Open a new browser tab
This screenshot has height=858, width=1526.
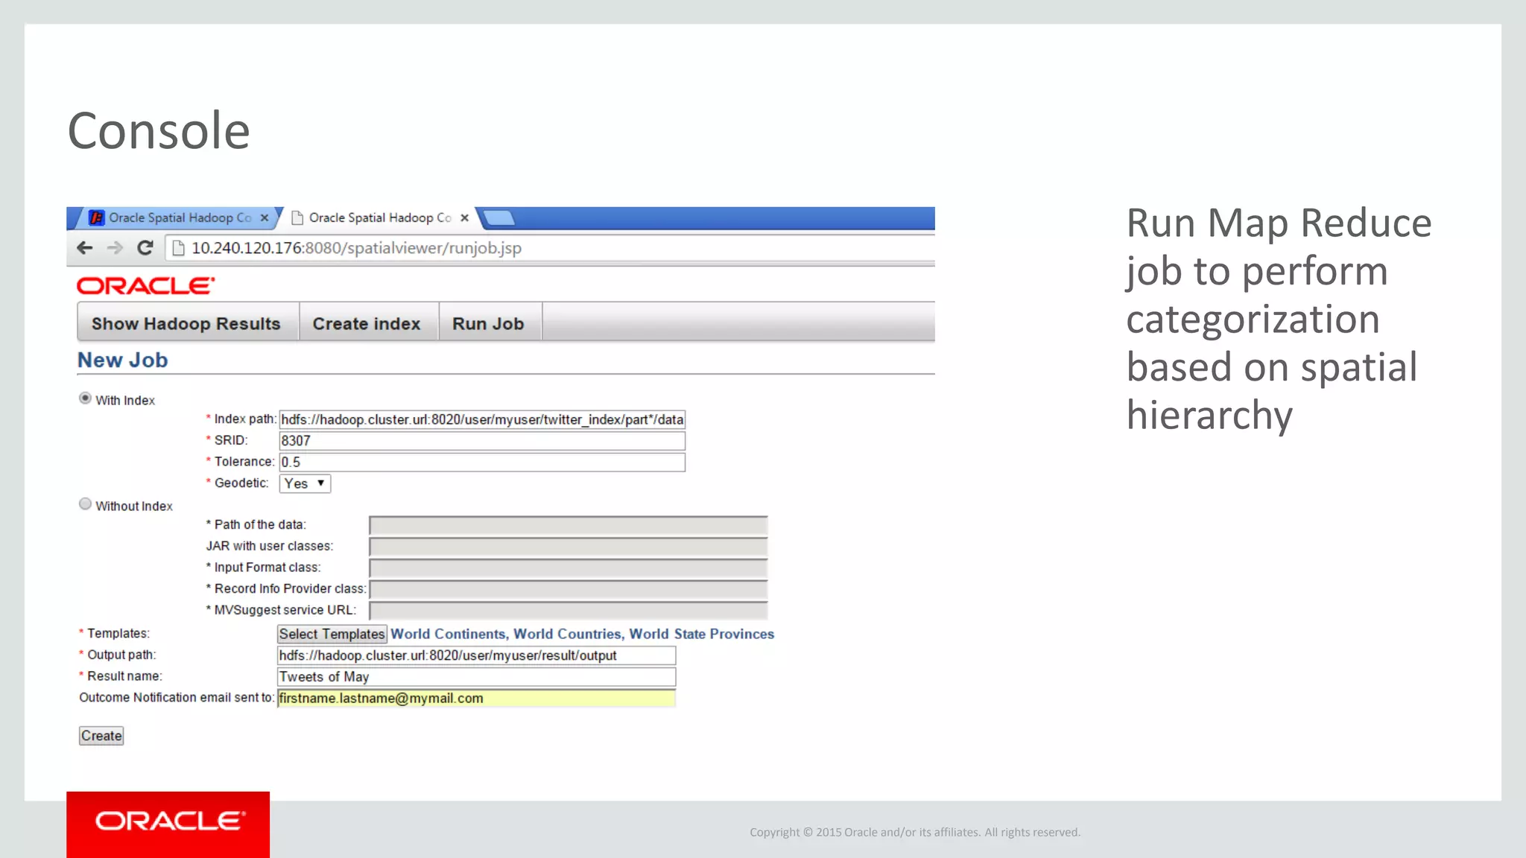pos(499,218)
